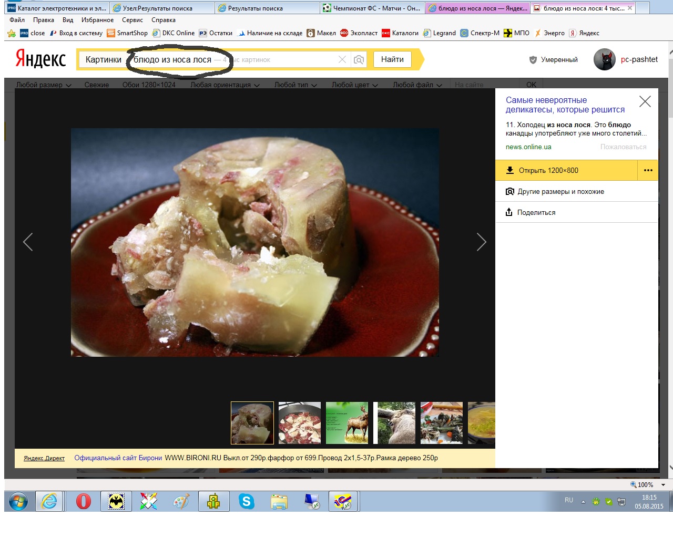Close the last browser tab

(630, 8)
